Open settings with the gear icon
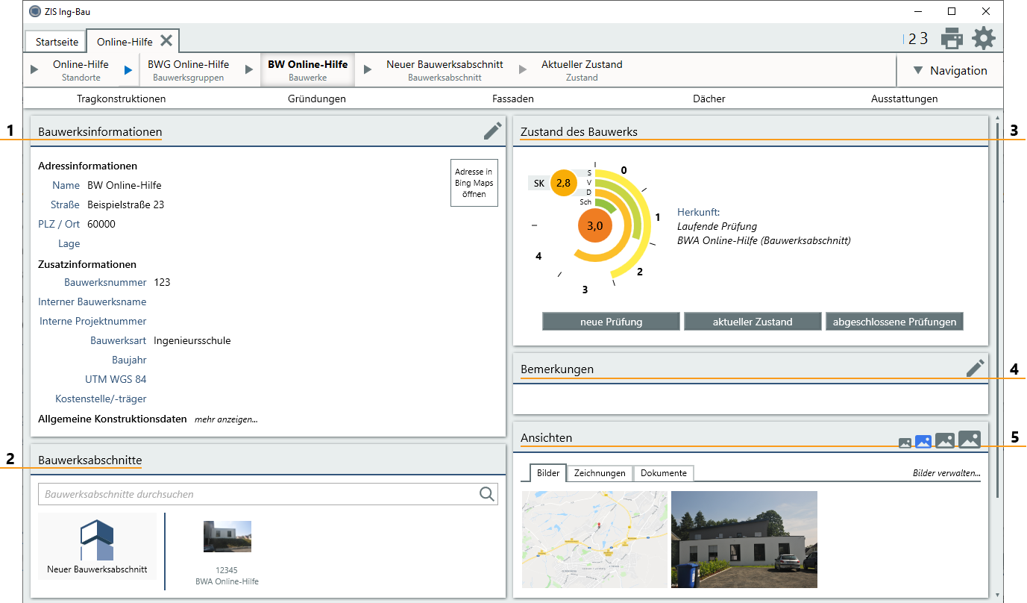 (x=984, y=38)
